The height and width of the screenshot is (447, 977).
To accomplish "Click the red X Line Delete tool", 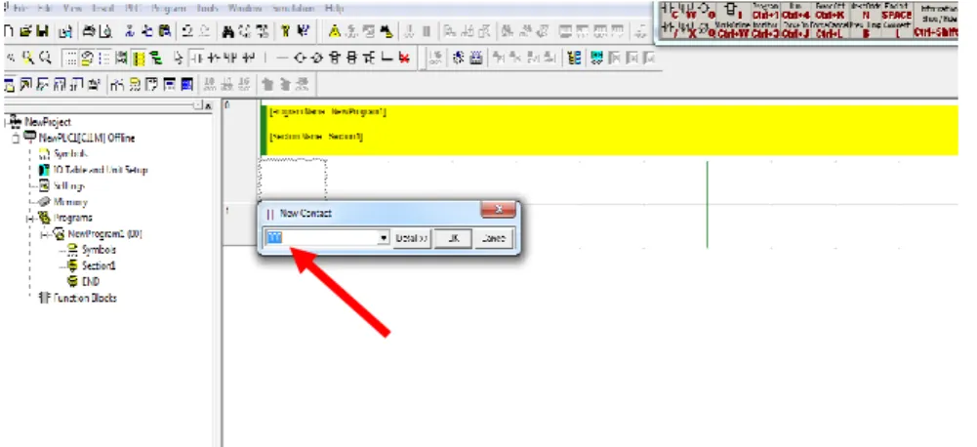I will point(404,58).
